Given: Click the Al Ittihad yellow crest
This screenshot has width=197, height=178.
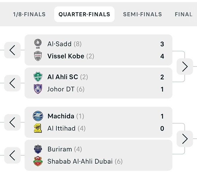Looking at the screenshot, I should coord(38,128).
